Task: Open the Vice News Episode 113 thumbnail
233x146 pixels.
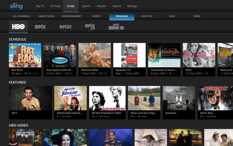Action: pyautogui.click(x=129, y=55)
